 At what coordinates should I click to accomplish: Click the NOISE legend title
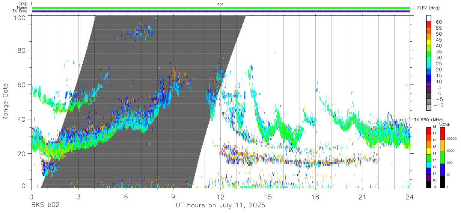(x=444, y=124)
